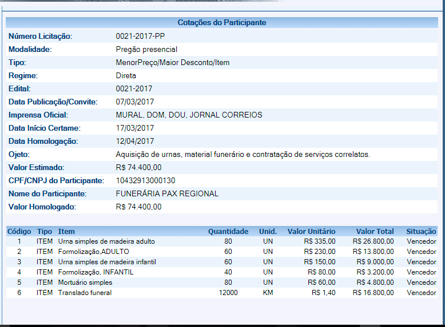Click the Número Licitação label
Image resolution: width=445 pixels, height=327 pixels.
pos(40,37)
